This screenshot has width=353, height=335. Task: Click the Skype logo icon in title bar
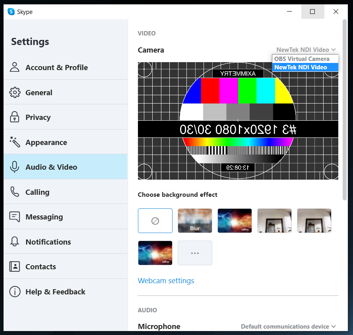[x=11, y=12]
